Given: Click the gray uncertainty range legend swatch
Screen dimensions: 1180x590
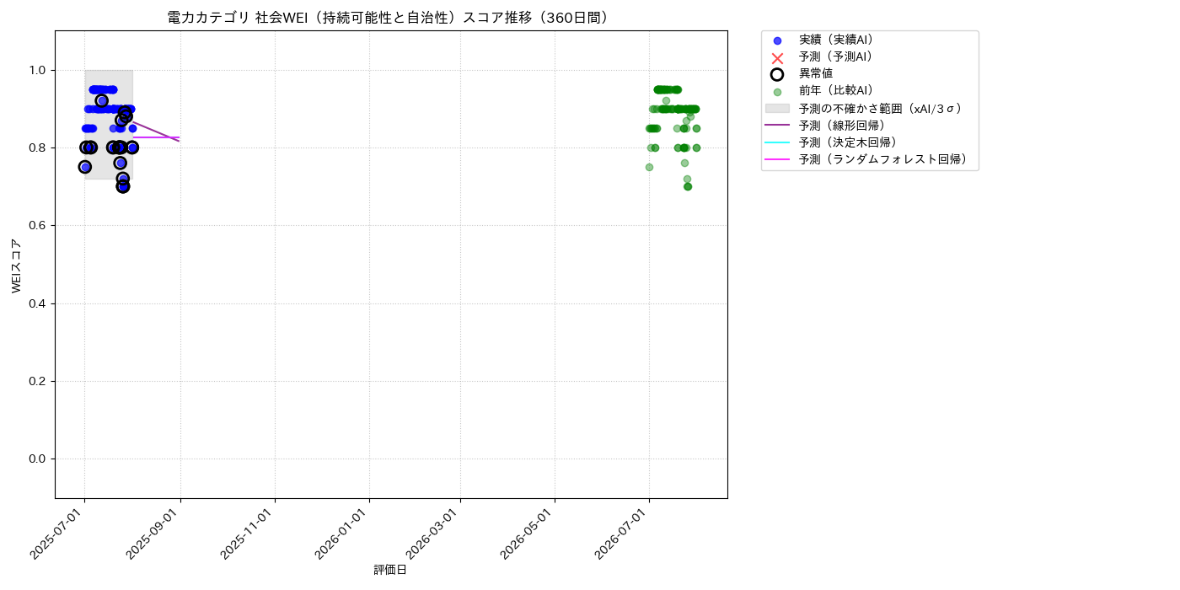Looking at the screenshot, I should [x=777, y=108].
